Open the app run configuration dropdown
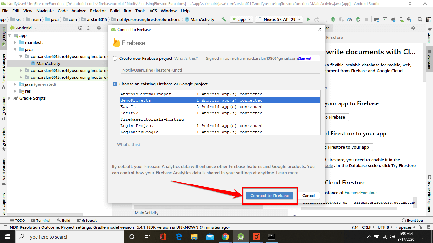Image resolution: width=433 pixels, height=243 pixels. pyautogui.click(x=242, y=19)
